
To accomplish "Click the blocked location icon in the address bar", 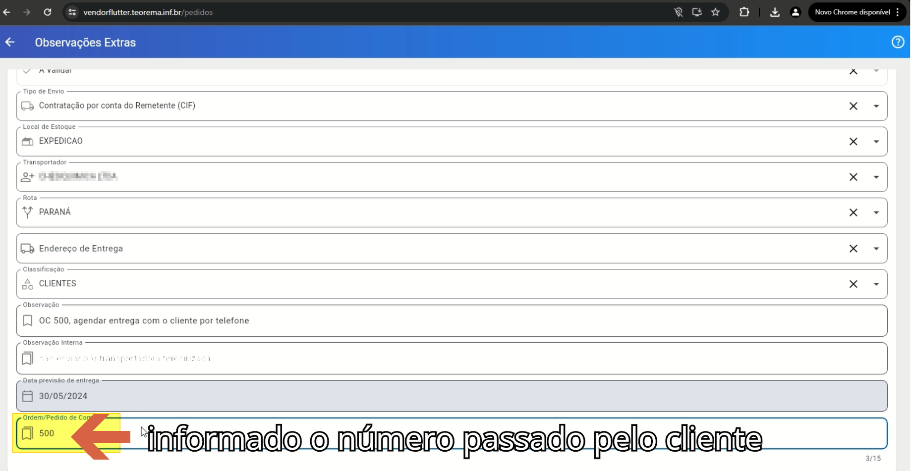I will coord(679,12).
